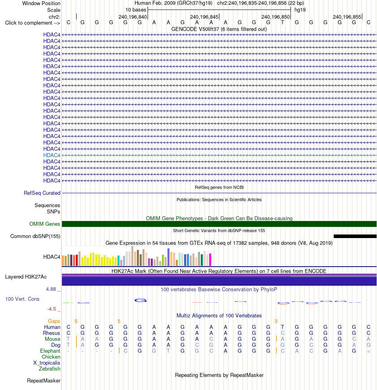
Task: Click the '10 bases' scale label
Action: [x=136, y=10]
